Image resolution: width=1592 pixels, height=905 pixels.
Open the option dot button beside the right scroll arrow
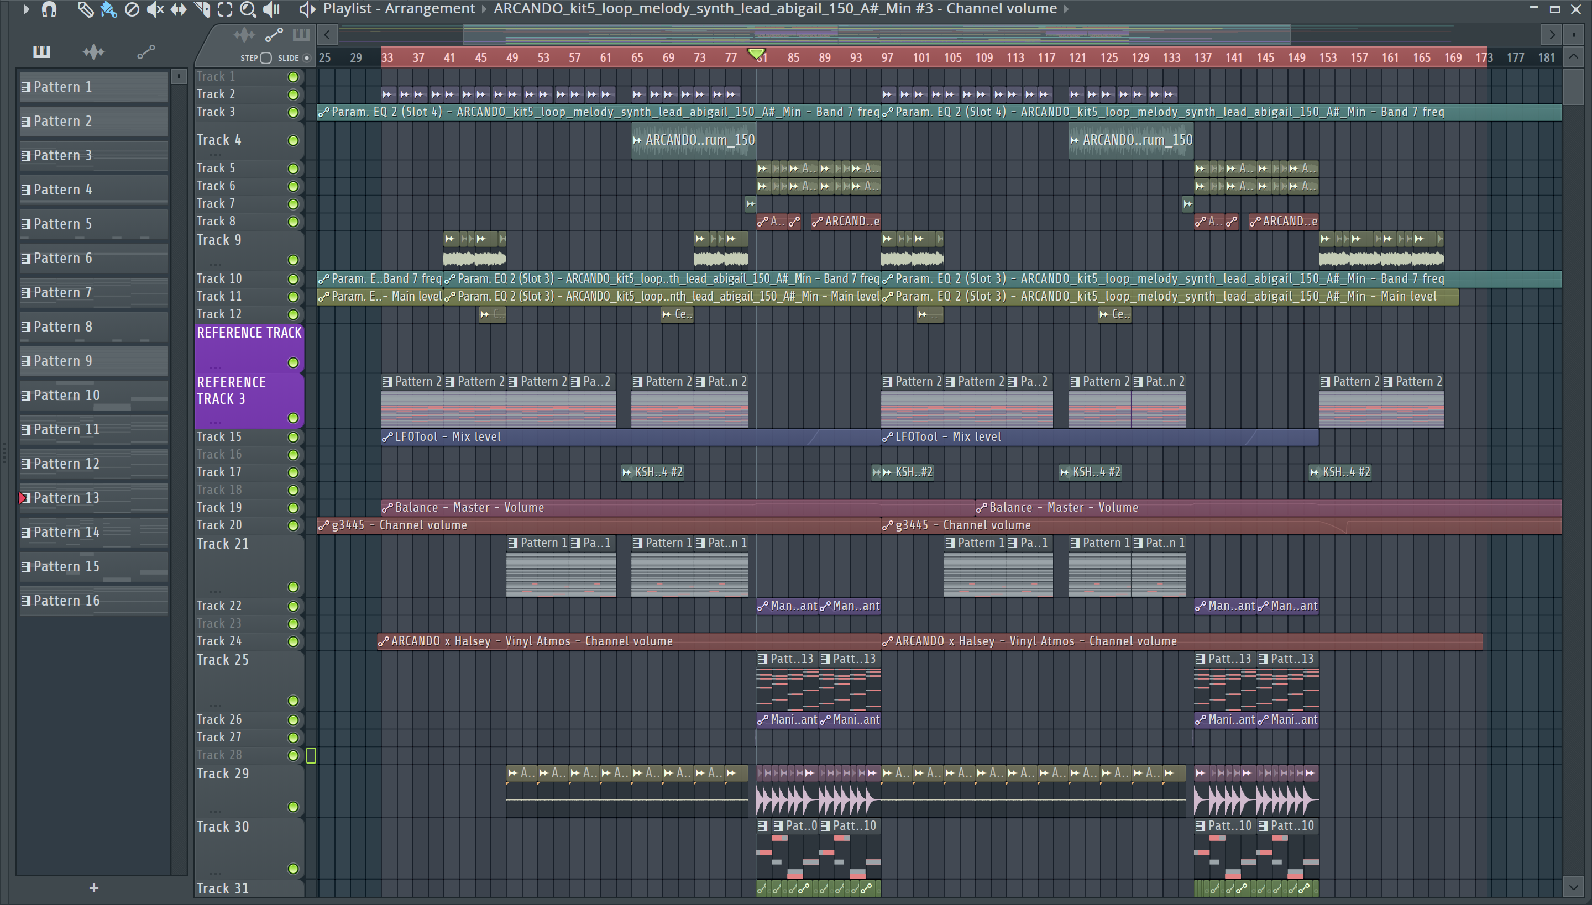pyautogui.click(x=1574, y=35)
